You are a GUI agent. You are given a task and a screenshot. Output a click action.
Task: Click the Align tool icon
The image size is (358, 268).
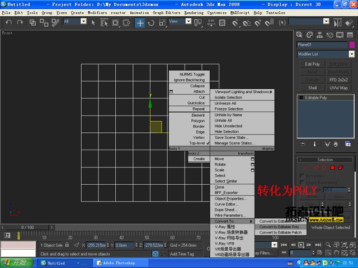click(x=349, y=23)
